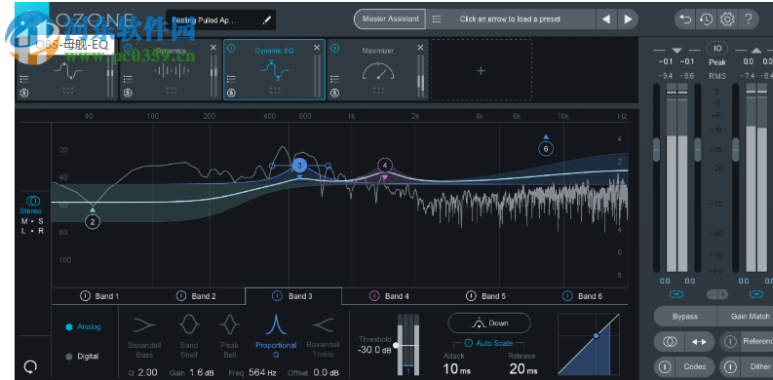Screen dimensions: 773x380
Task: Solo the Dynamics module
Action: click(128, 93)
